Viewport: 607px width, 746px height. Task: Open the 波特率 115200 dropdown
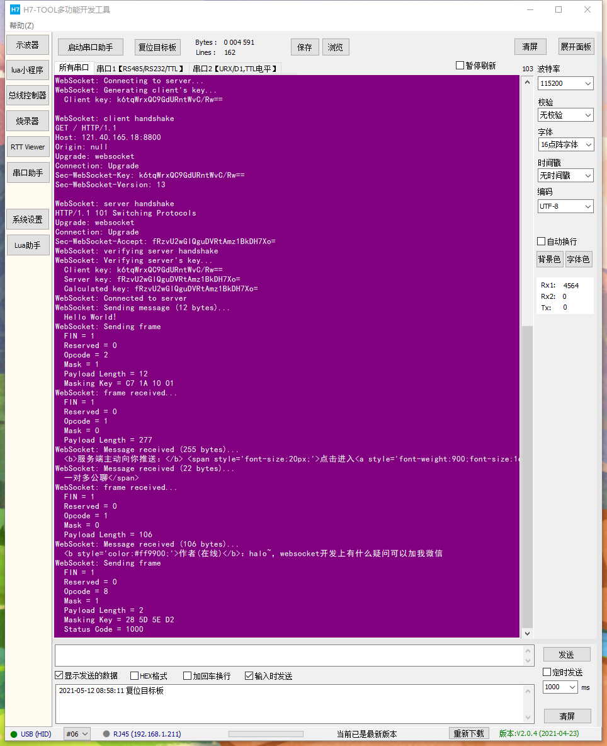pos(565,83)
